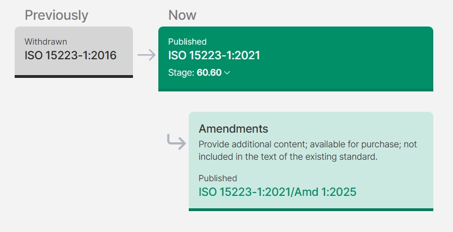The image size is (453, 232).
Task: Click the Now section heading
Action: pyautogui.click(x=182, y=15)
